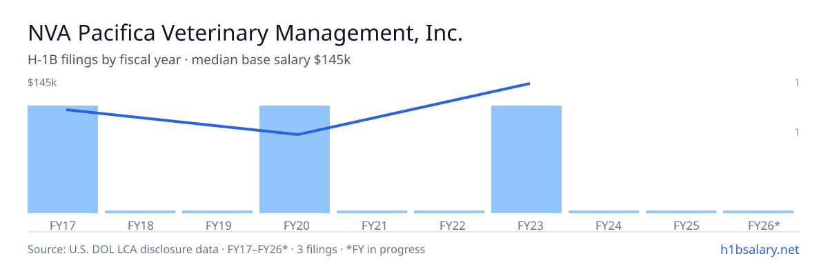Click the FY20 axis label
This screenshot has height=276, width=828.
[295, 225]
